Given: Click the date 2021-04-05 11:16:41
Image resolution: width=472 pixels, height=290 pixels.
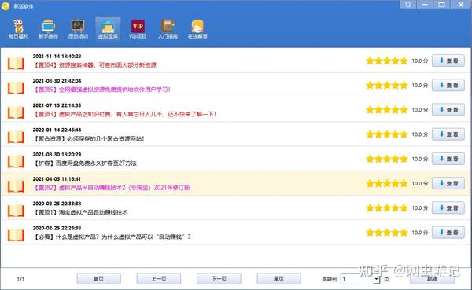Looking at the screenshot, I should 57,179.
